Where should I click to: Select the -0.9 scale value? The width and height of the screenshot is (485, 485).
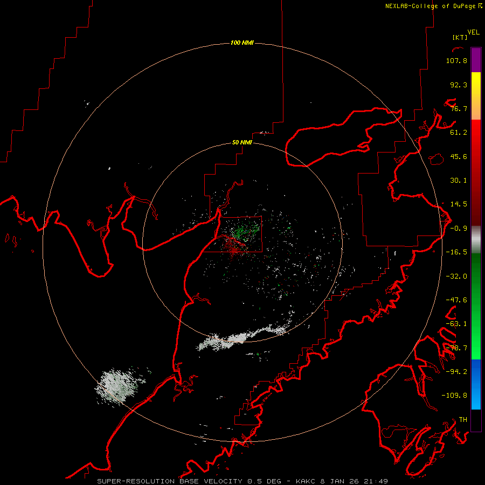point(459,228)
